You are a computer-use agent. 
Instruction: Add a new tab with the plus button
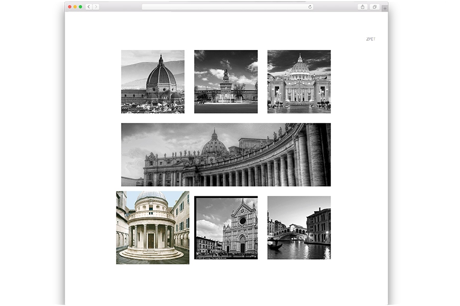coord(385,8)
